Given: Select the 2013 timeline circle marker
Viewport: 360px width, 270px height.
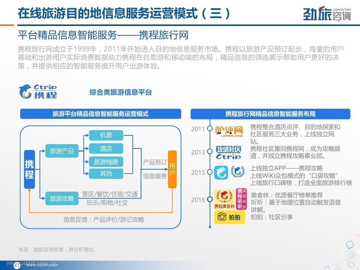Looking at the screenshot, I should point(210,151).
